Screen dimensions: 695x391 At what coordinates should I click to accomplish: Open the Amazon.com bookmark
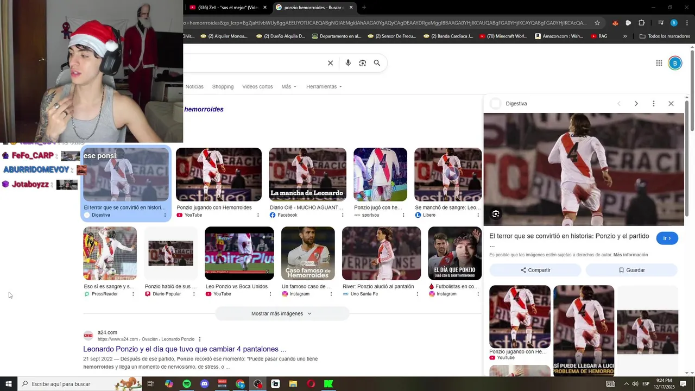pyautogui.click(x=559, y=36)
